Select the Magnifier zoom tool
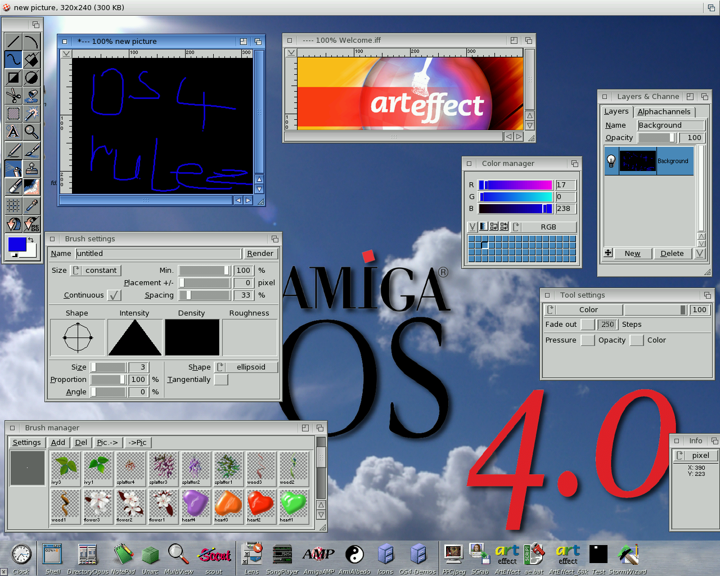Viewport: 720px width, 576px height. 31,132
